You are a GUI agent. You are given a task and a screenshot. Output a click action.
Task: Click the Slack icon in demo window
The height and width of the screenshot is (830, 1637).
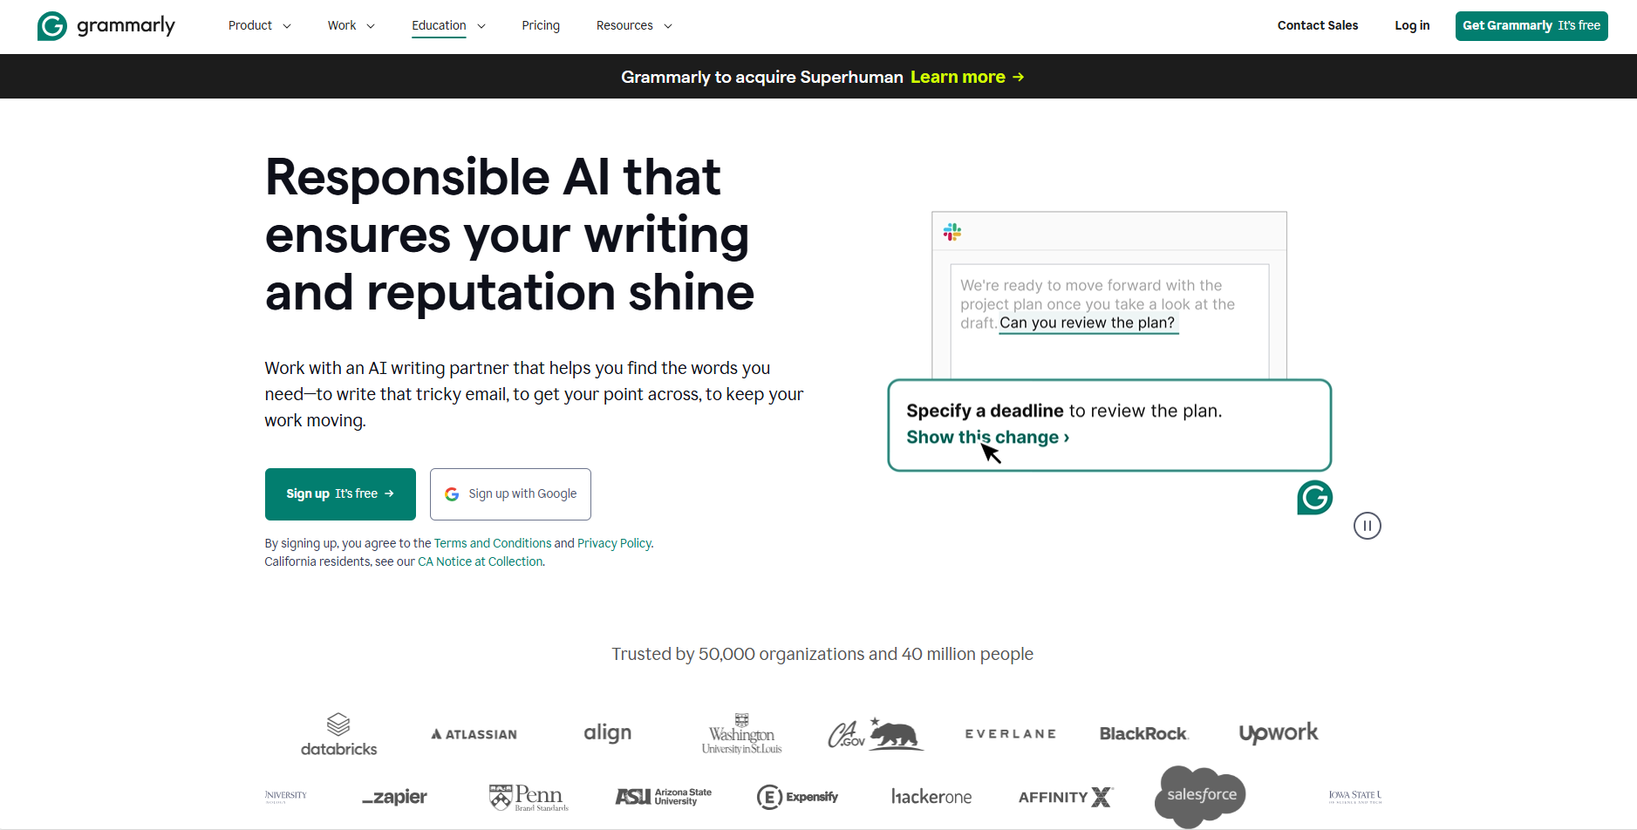pyautogui.click(x=952, y=232)
